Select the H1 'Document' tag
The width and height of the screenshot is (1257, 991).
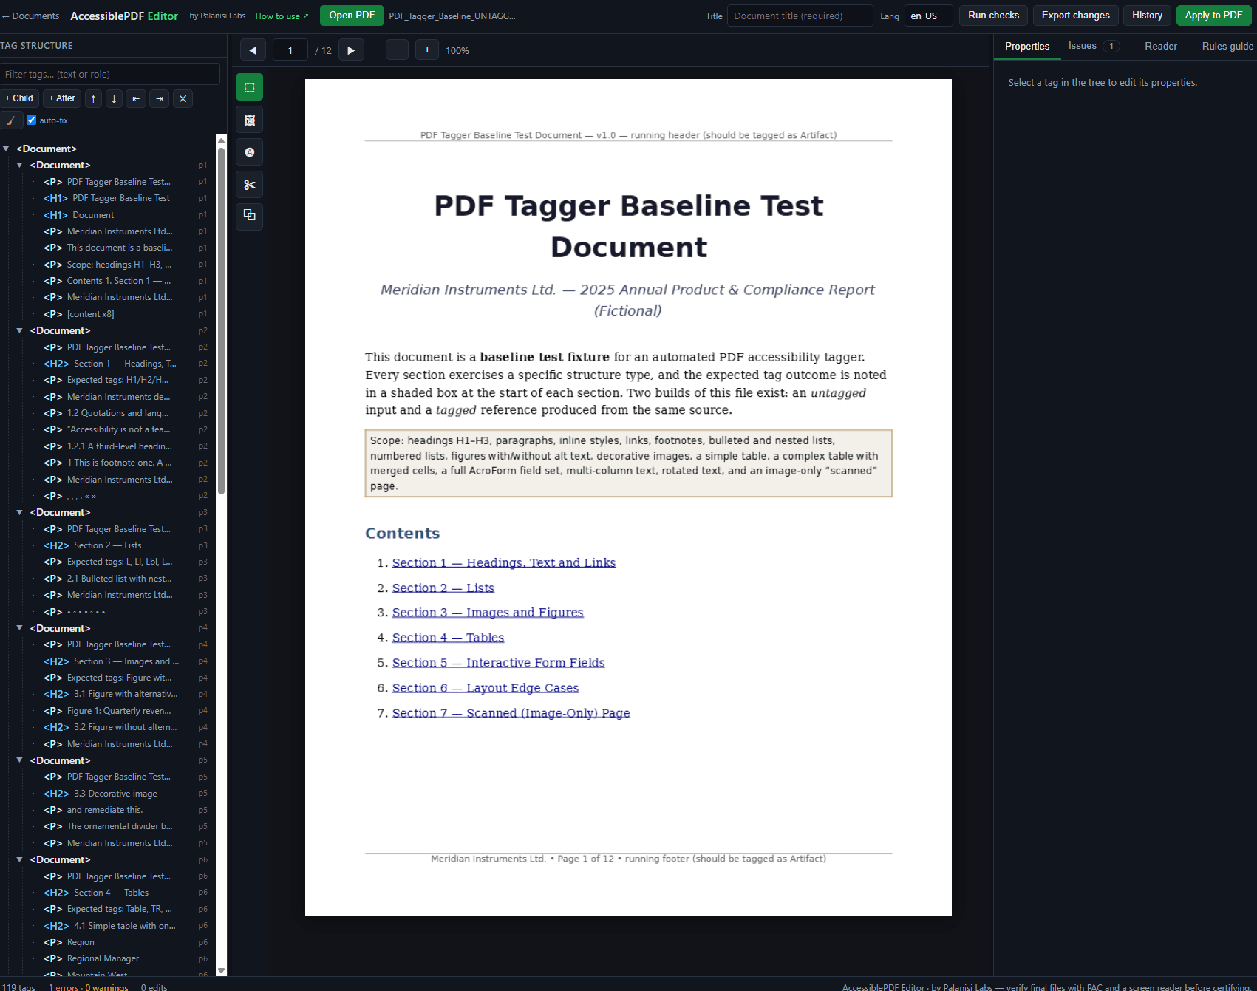point(79,215)
